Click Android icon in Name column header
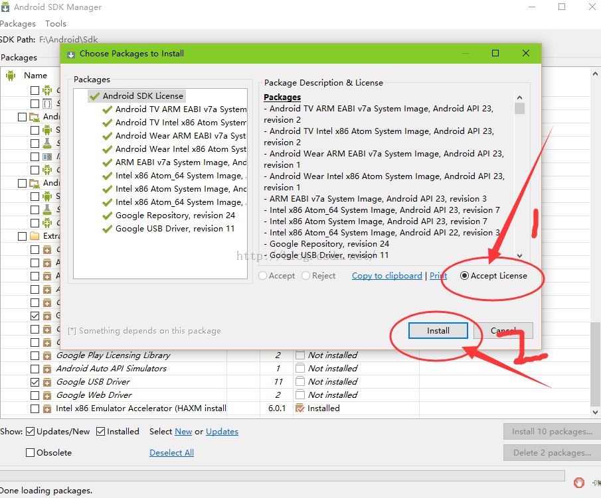 [11, 76]
